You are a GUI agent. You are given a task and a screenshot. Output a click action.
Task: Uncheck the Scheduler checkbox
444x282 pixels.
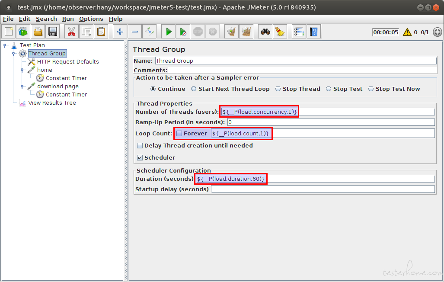tap(140, 157)
